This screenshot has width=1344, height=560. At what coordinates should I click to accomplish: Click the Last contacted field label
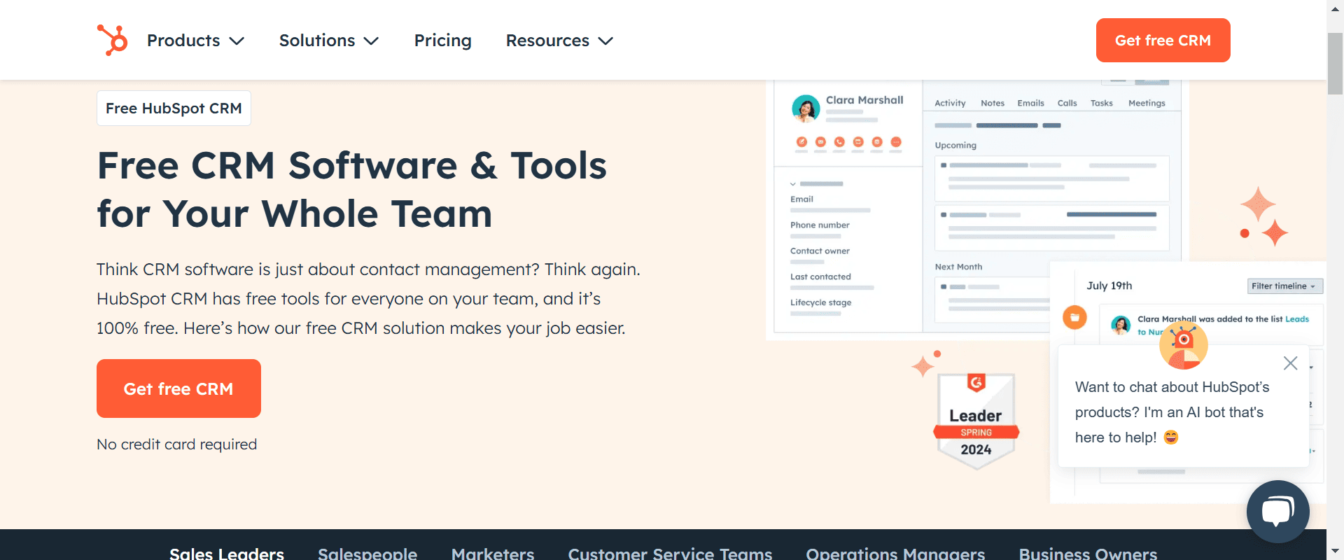(820, 276)
